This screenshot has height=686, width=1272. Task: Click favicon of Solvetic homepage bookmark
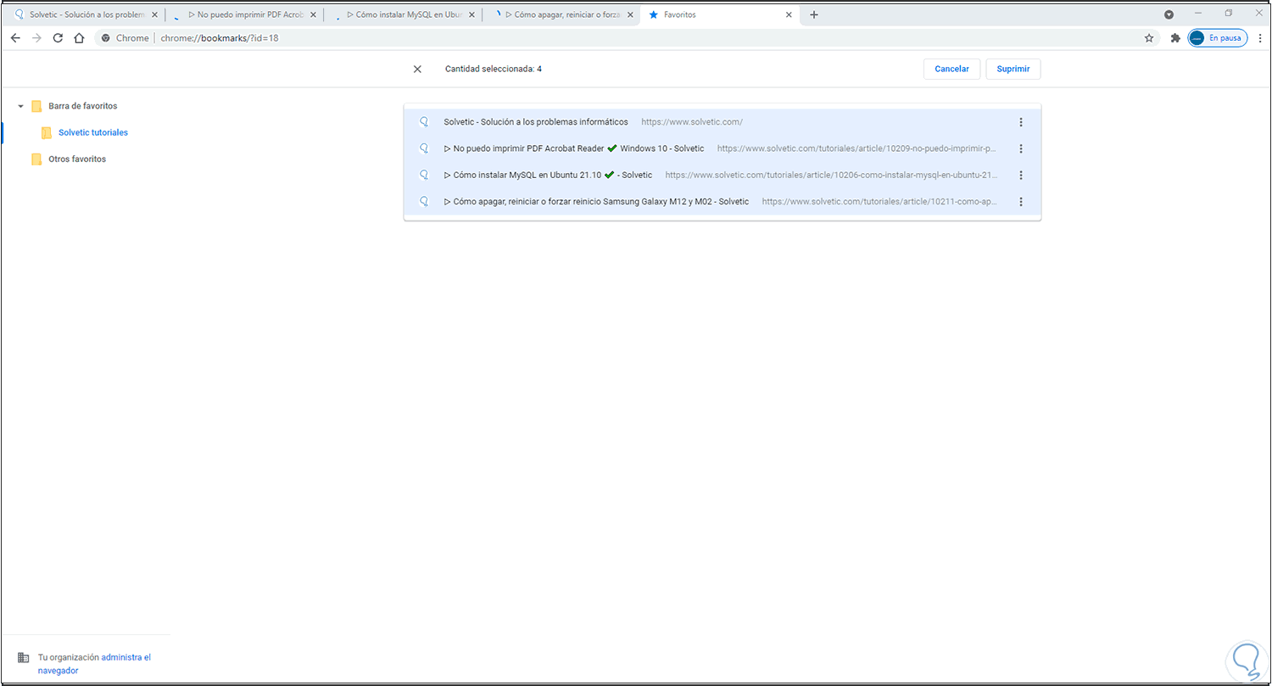(424, 122)
